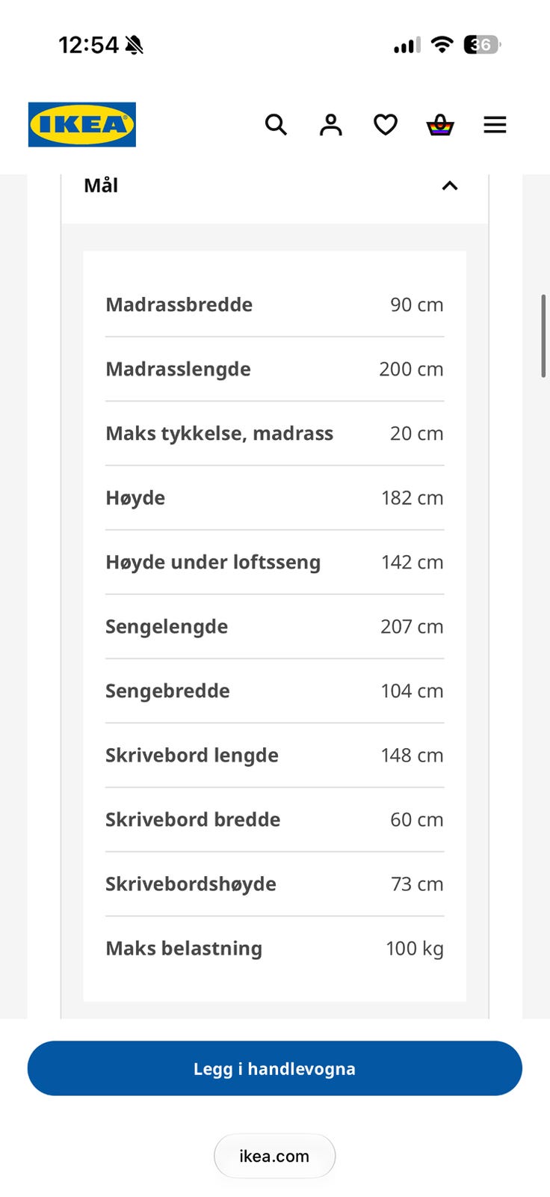550x1197 pixels.
Task: Tap the Skrivebord lengde 148 cm value
Action: 412,755
